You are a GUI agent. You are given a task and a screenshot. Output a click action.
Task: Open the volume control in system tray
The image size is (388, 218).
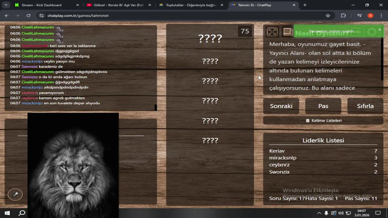click(x=341, y=213)
